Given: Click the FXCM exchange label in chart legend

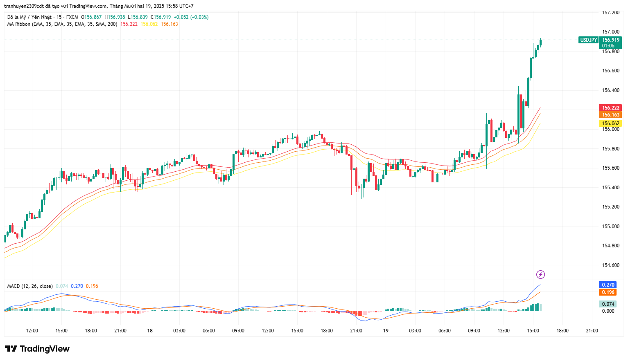Looking at the screenshot, I should (72, 17).
